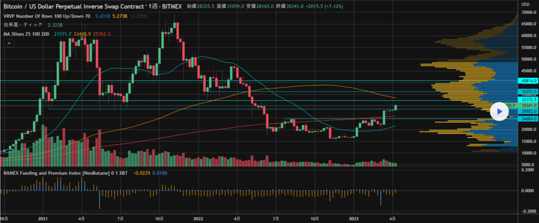Select the 28802.0 price line label

coord(527,111)
